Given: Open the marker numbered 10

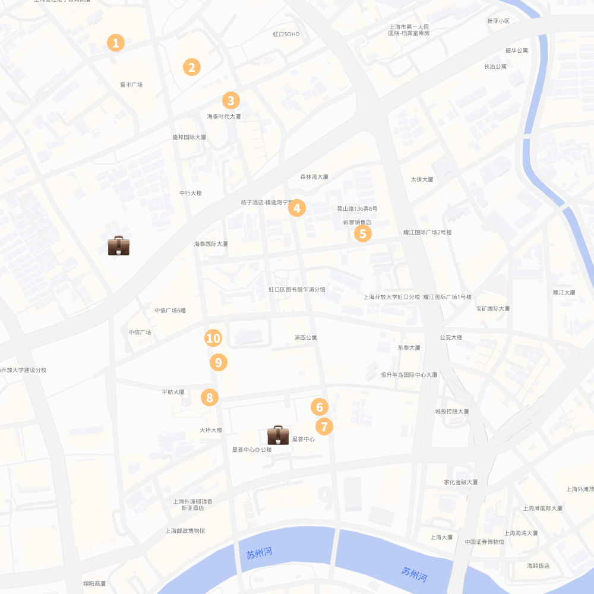Looking at the screenshot, I should pyautogui.click(x=213, y=337).
